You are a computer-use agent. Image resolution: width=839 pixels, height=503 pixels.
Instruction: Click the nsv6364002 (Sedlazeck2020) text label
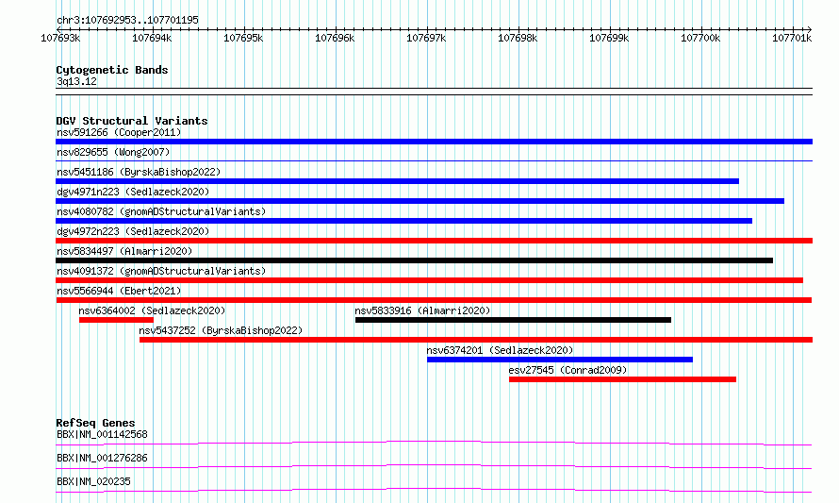pyautogui.click(x=152, y=310)
